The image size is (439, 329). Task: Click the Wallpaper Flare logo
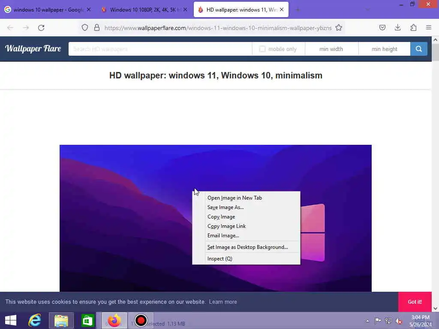(33, 49)
